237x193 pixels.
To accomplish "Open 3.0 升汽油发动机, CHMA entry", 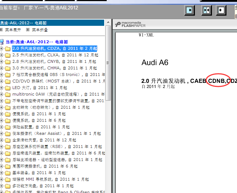I will coord(54,68).
